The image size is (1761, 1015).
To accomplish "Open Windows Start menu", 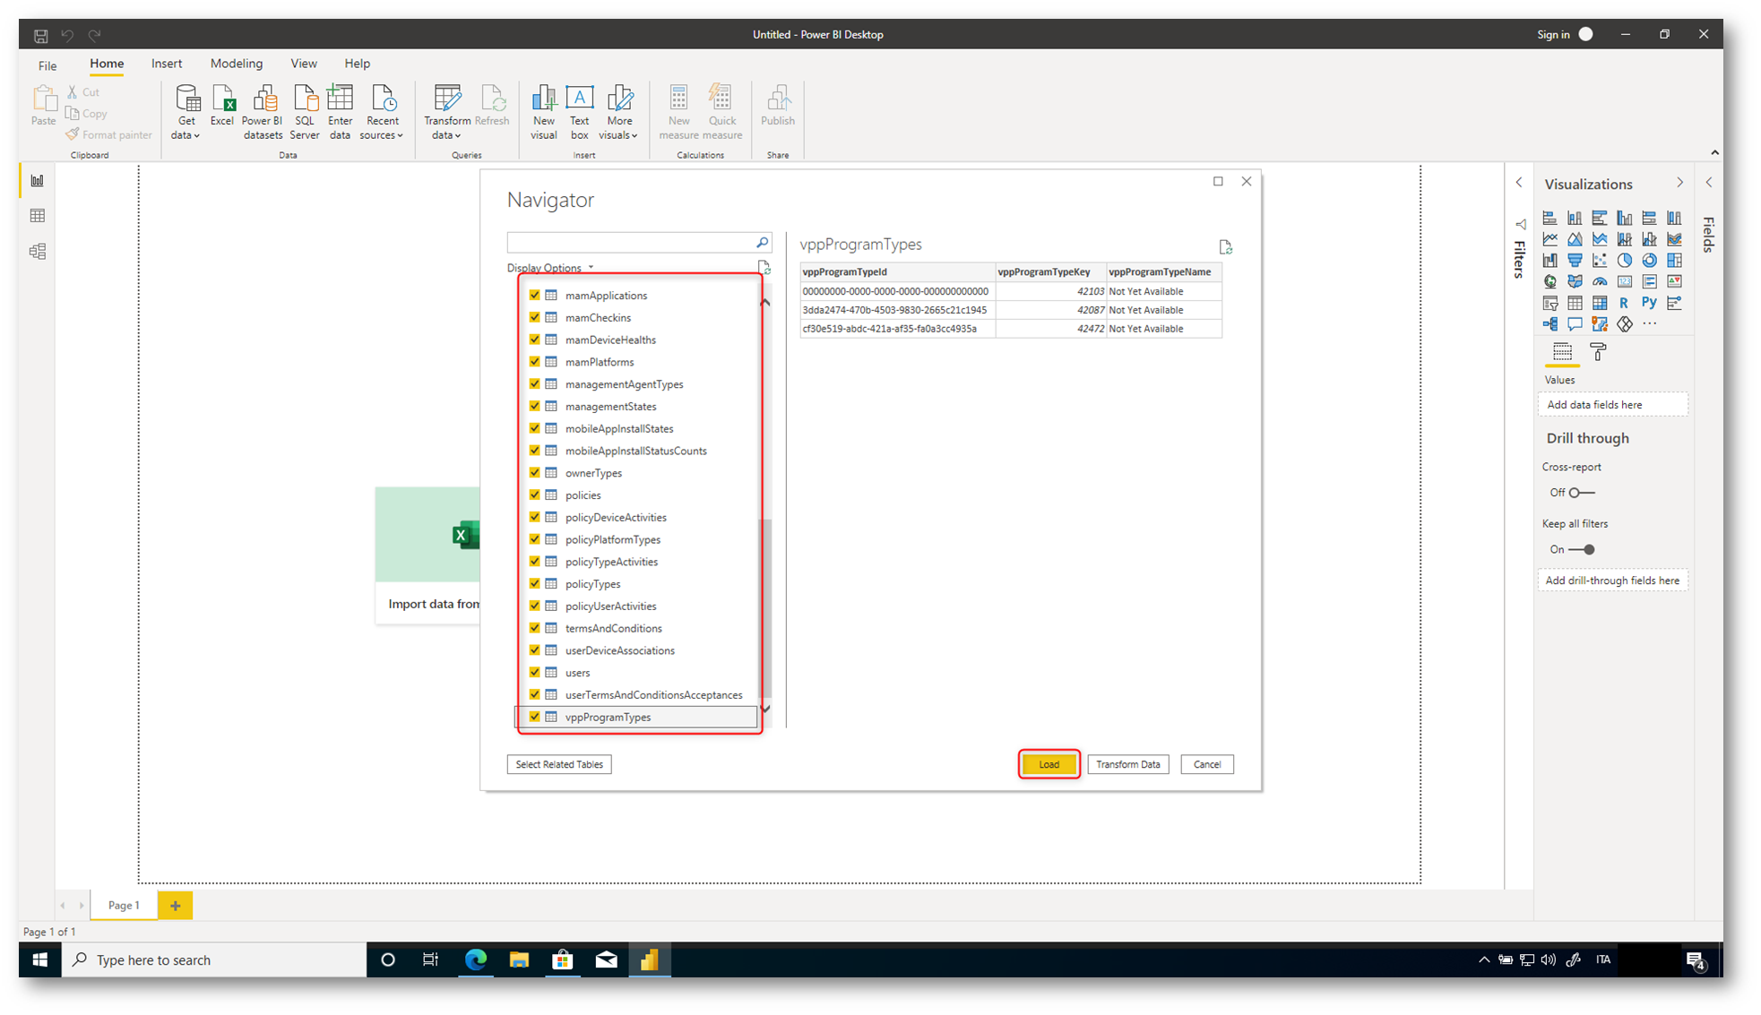I will coord(39,959).
